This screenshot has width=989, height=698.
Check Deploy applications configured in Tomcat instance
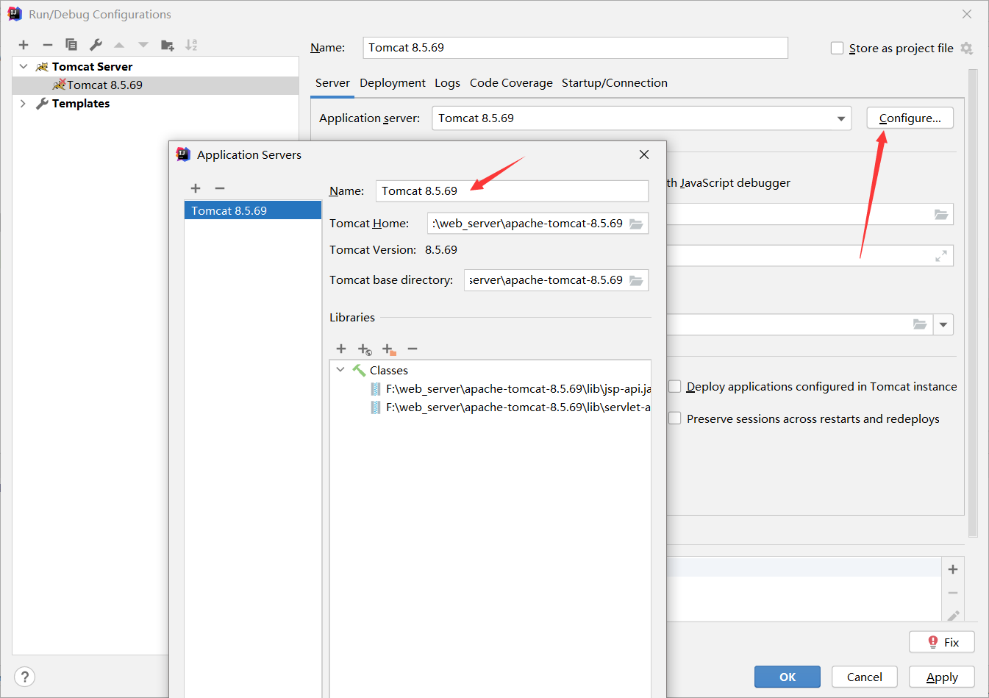pos(675,387)
